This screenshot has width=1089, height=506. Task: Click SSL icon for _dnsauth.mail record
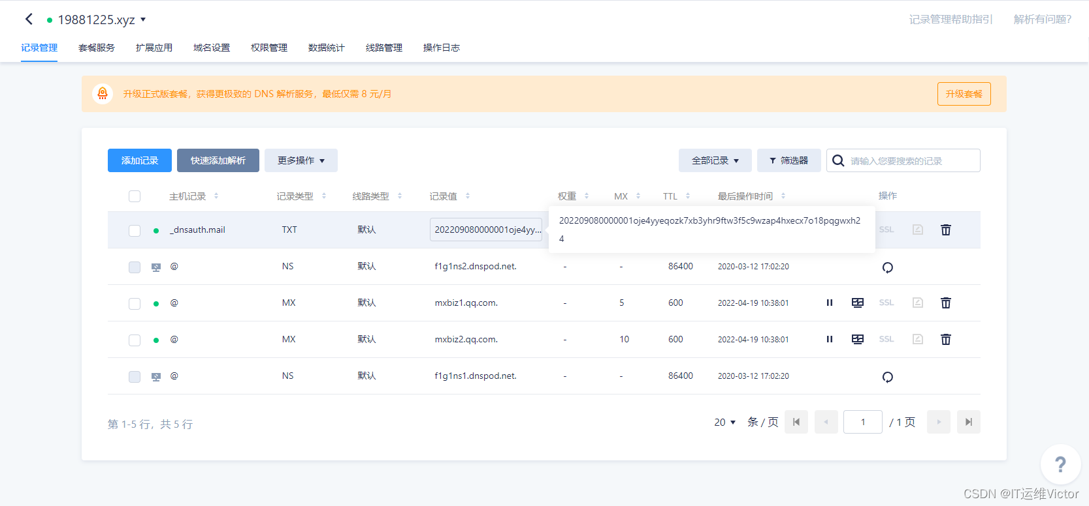coord(886,230)
